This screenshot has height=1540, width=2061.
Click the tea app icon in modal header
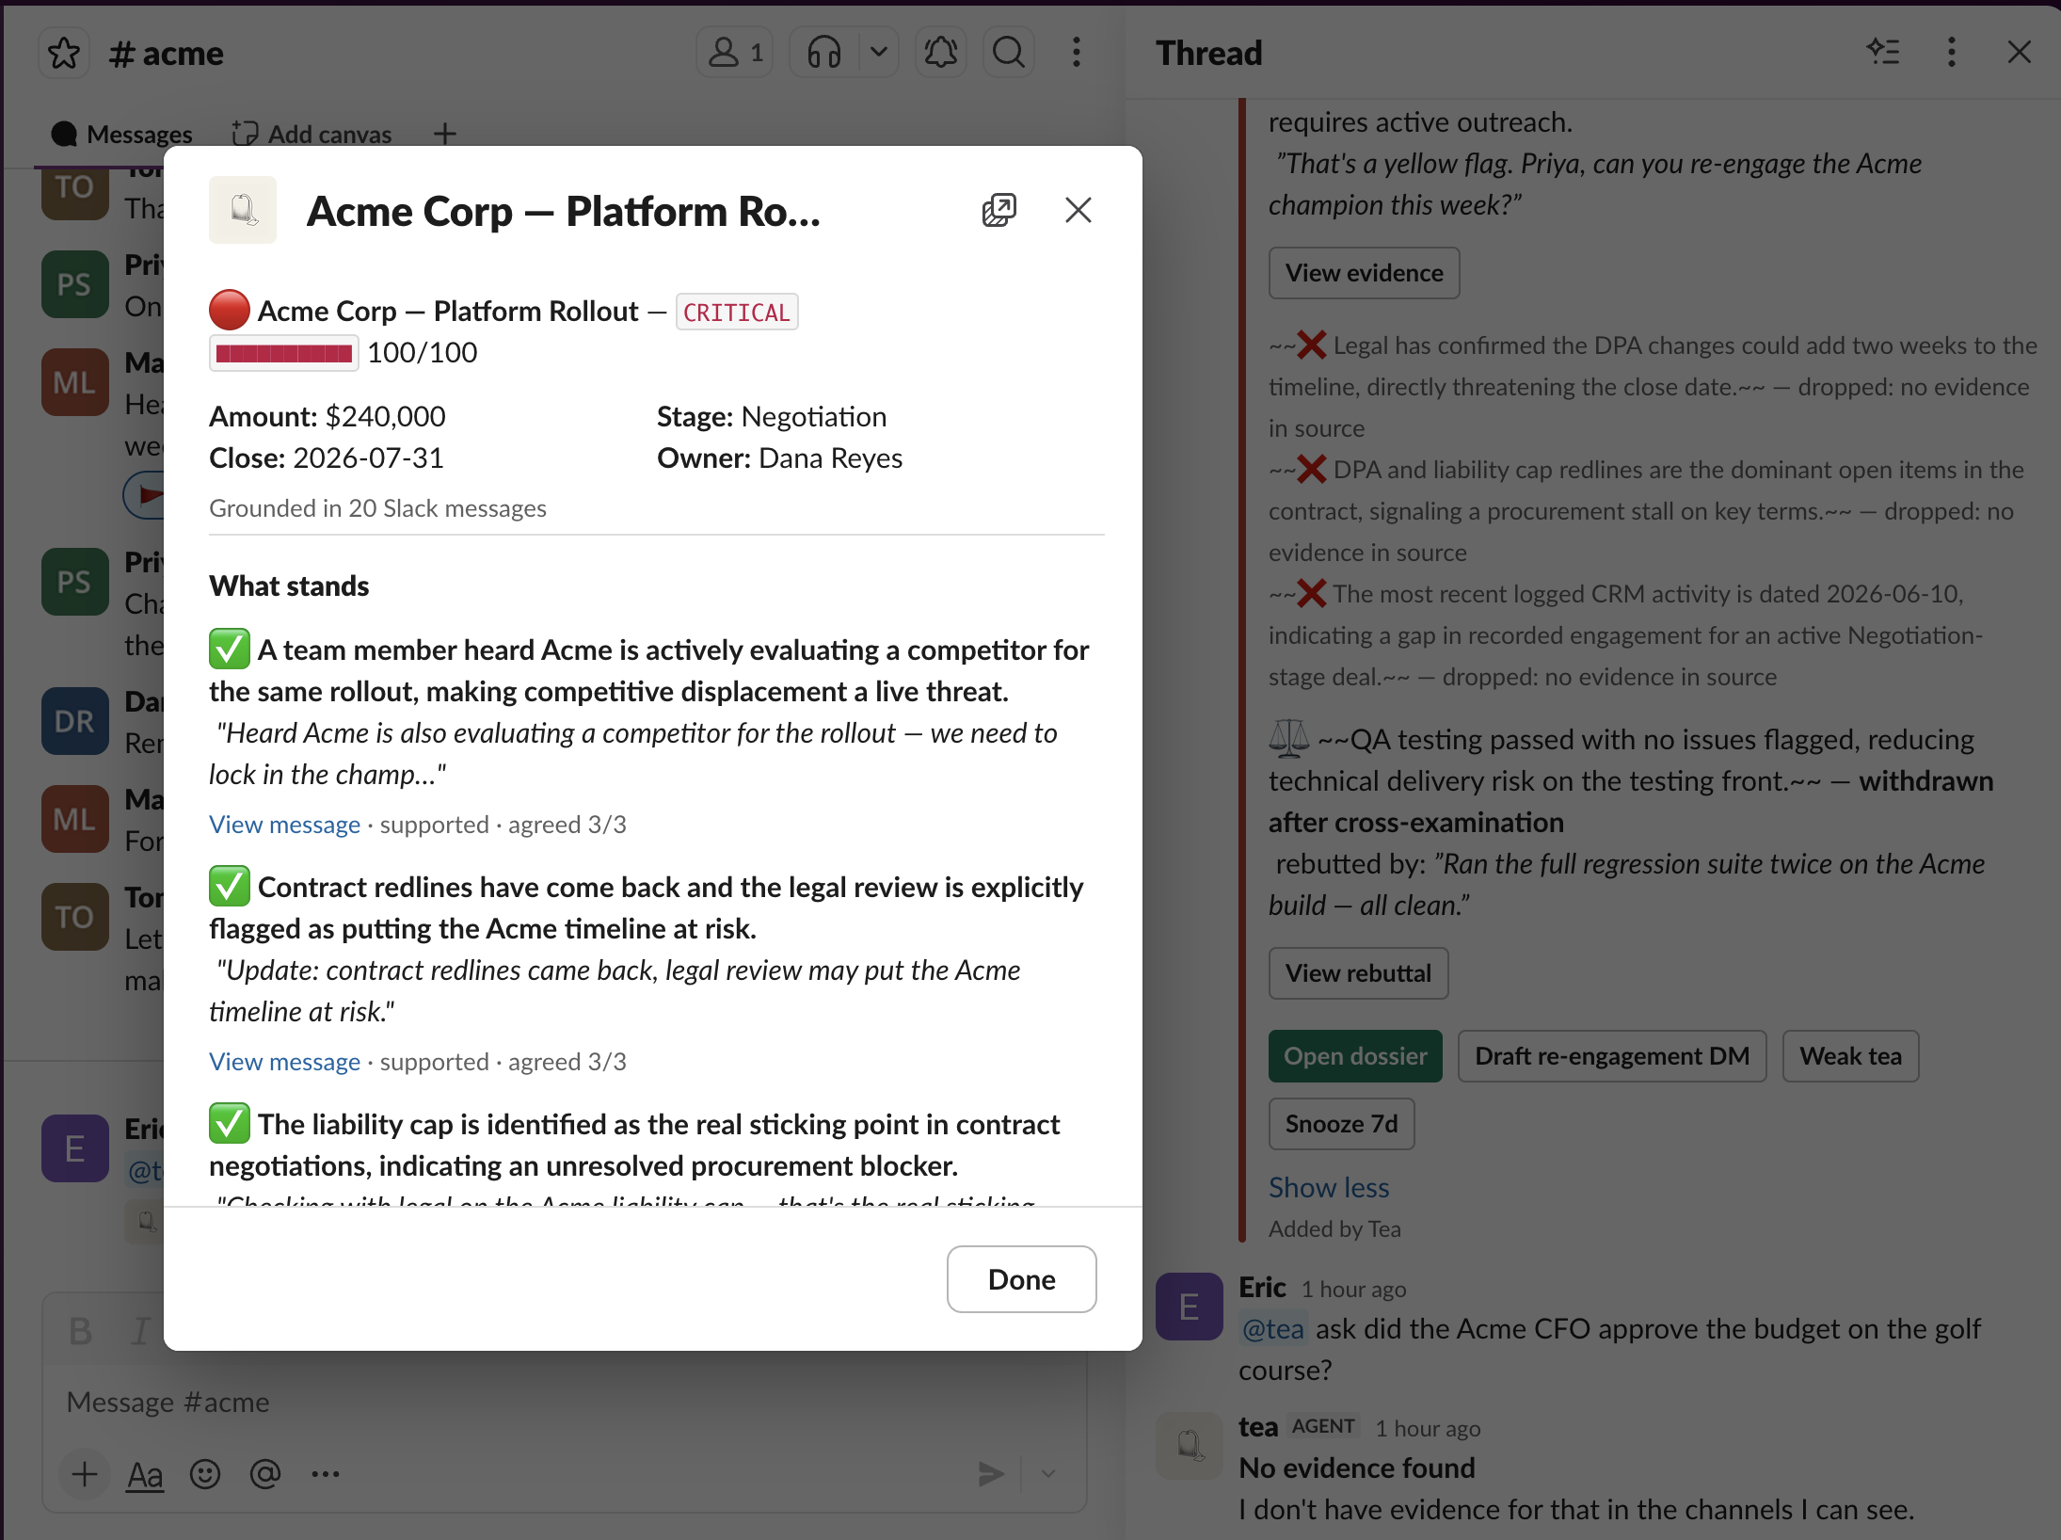[243, 210]
